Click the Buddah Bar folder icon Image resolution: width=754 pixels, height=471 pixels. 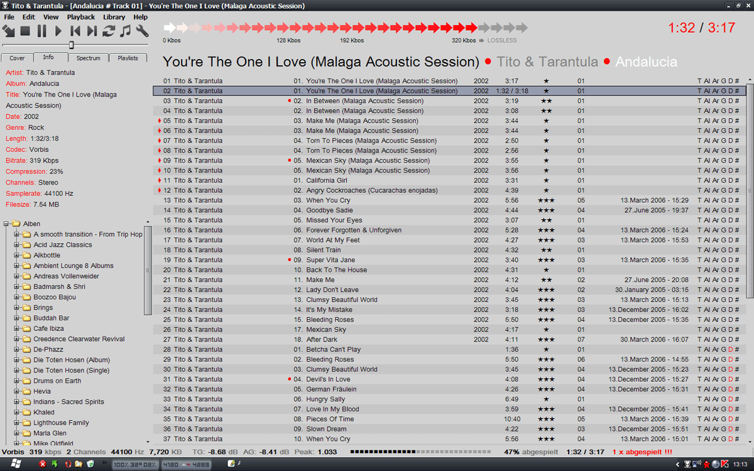(26, 318)
